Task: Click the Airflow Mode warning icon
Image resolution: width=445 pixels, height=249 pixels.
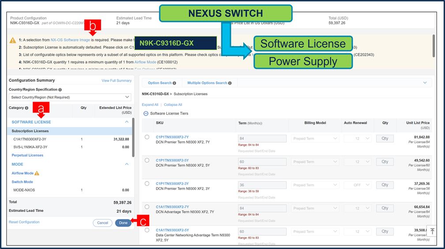Action: pos(37,173)
